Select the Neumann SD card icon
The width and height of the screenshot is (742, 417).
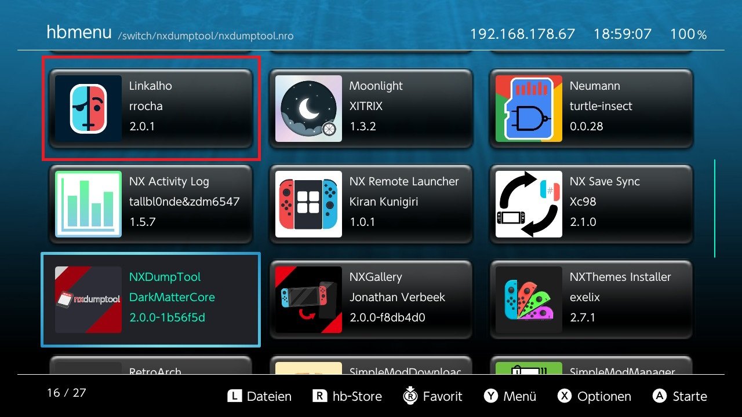[529, 108]
